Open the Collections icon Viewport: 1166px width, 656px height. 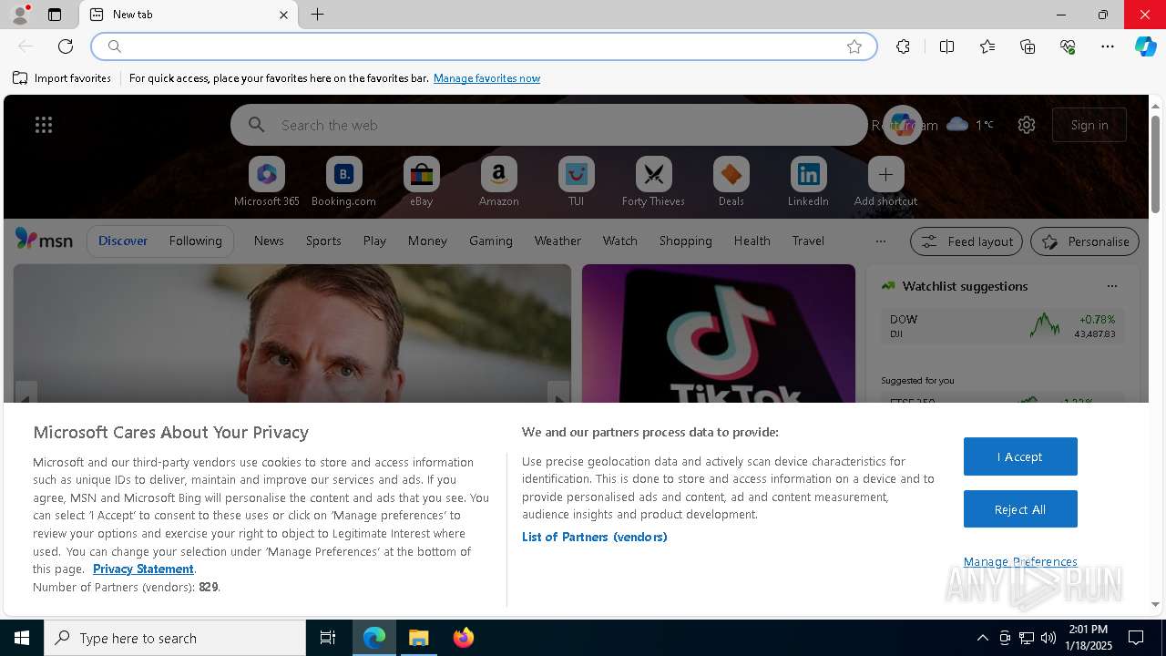[1028, 46]
